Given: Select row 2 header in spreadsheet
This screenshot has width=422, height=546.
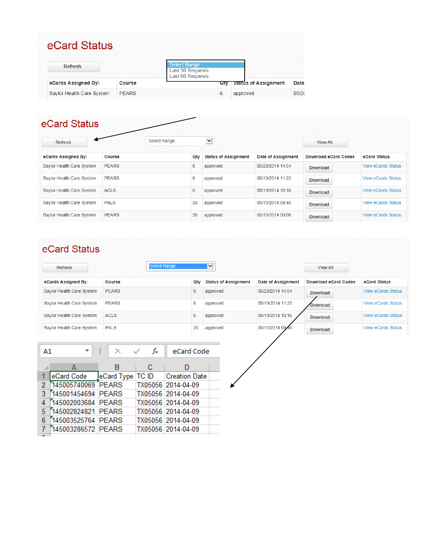Looking at the screenshot, I should 43,385.
